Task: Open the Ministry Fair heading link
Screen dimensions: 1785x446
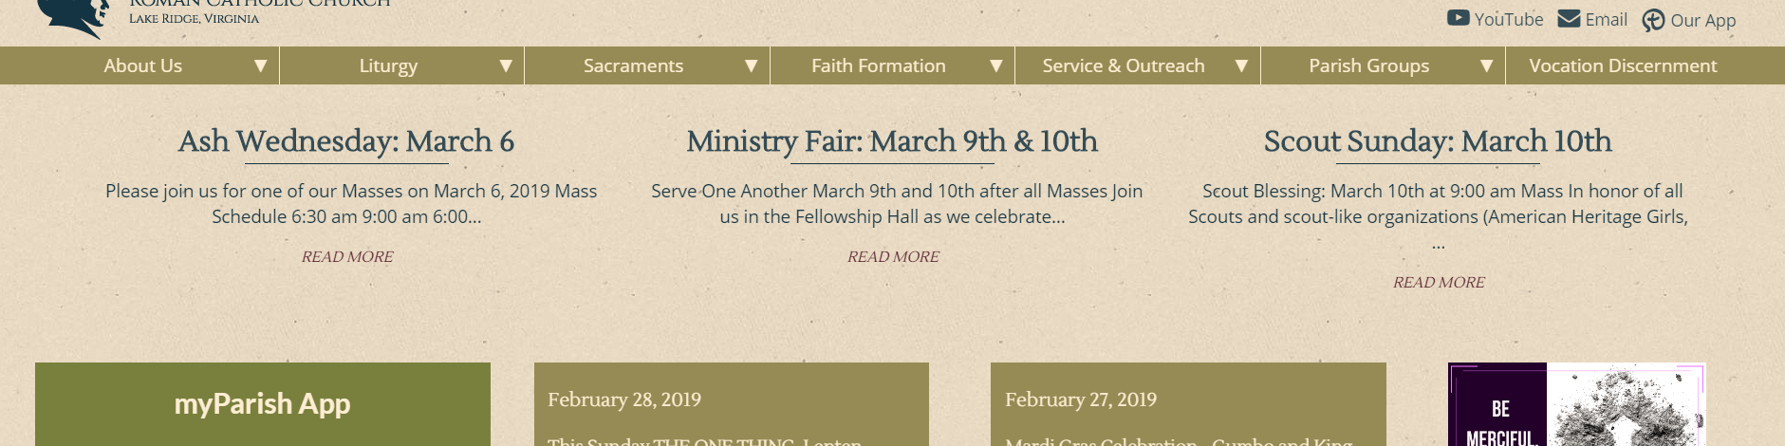Action: 892,141
